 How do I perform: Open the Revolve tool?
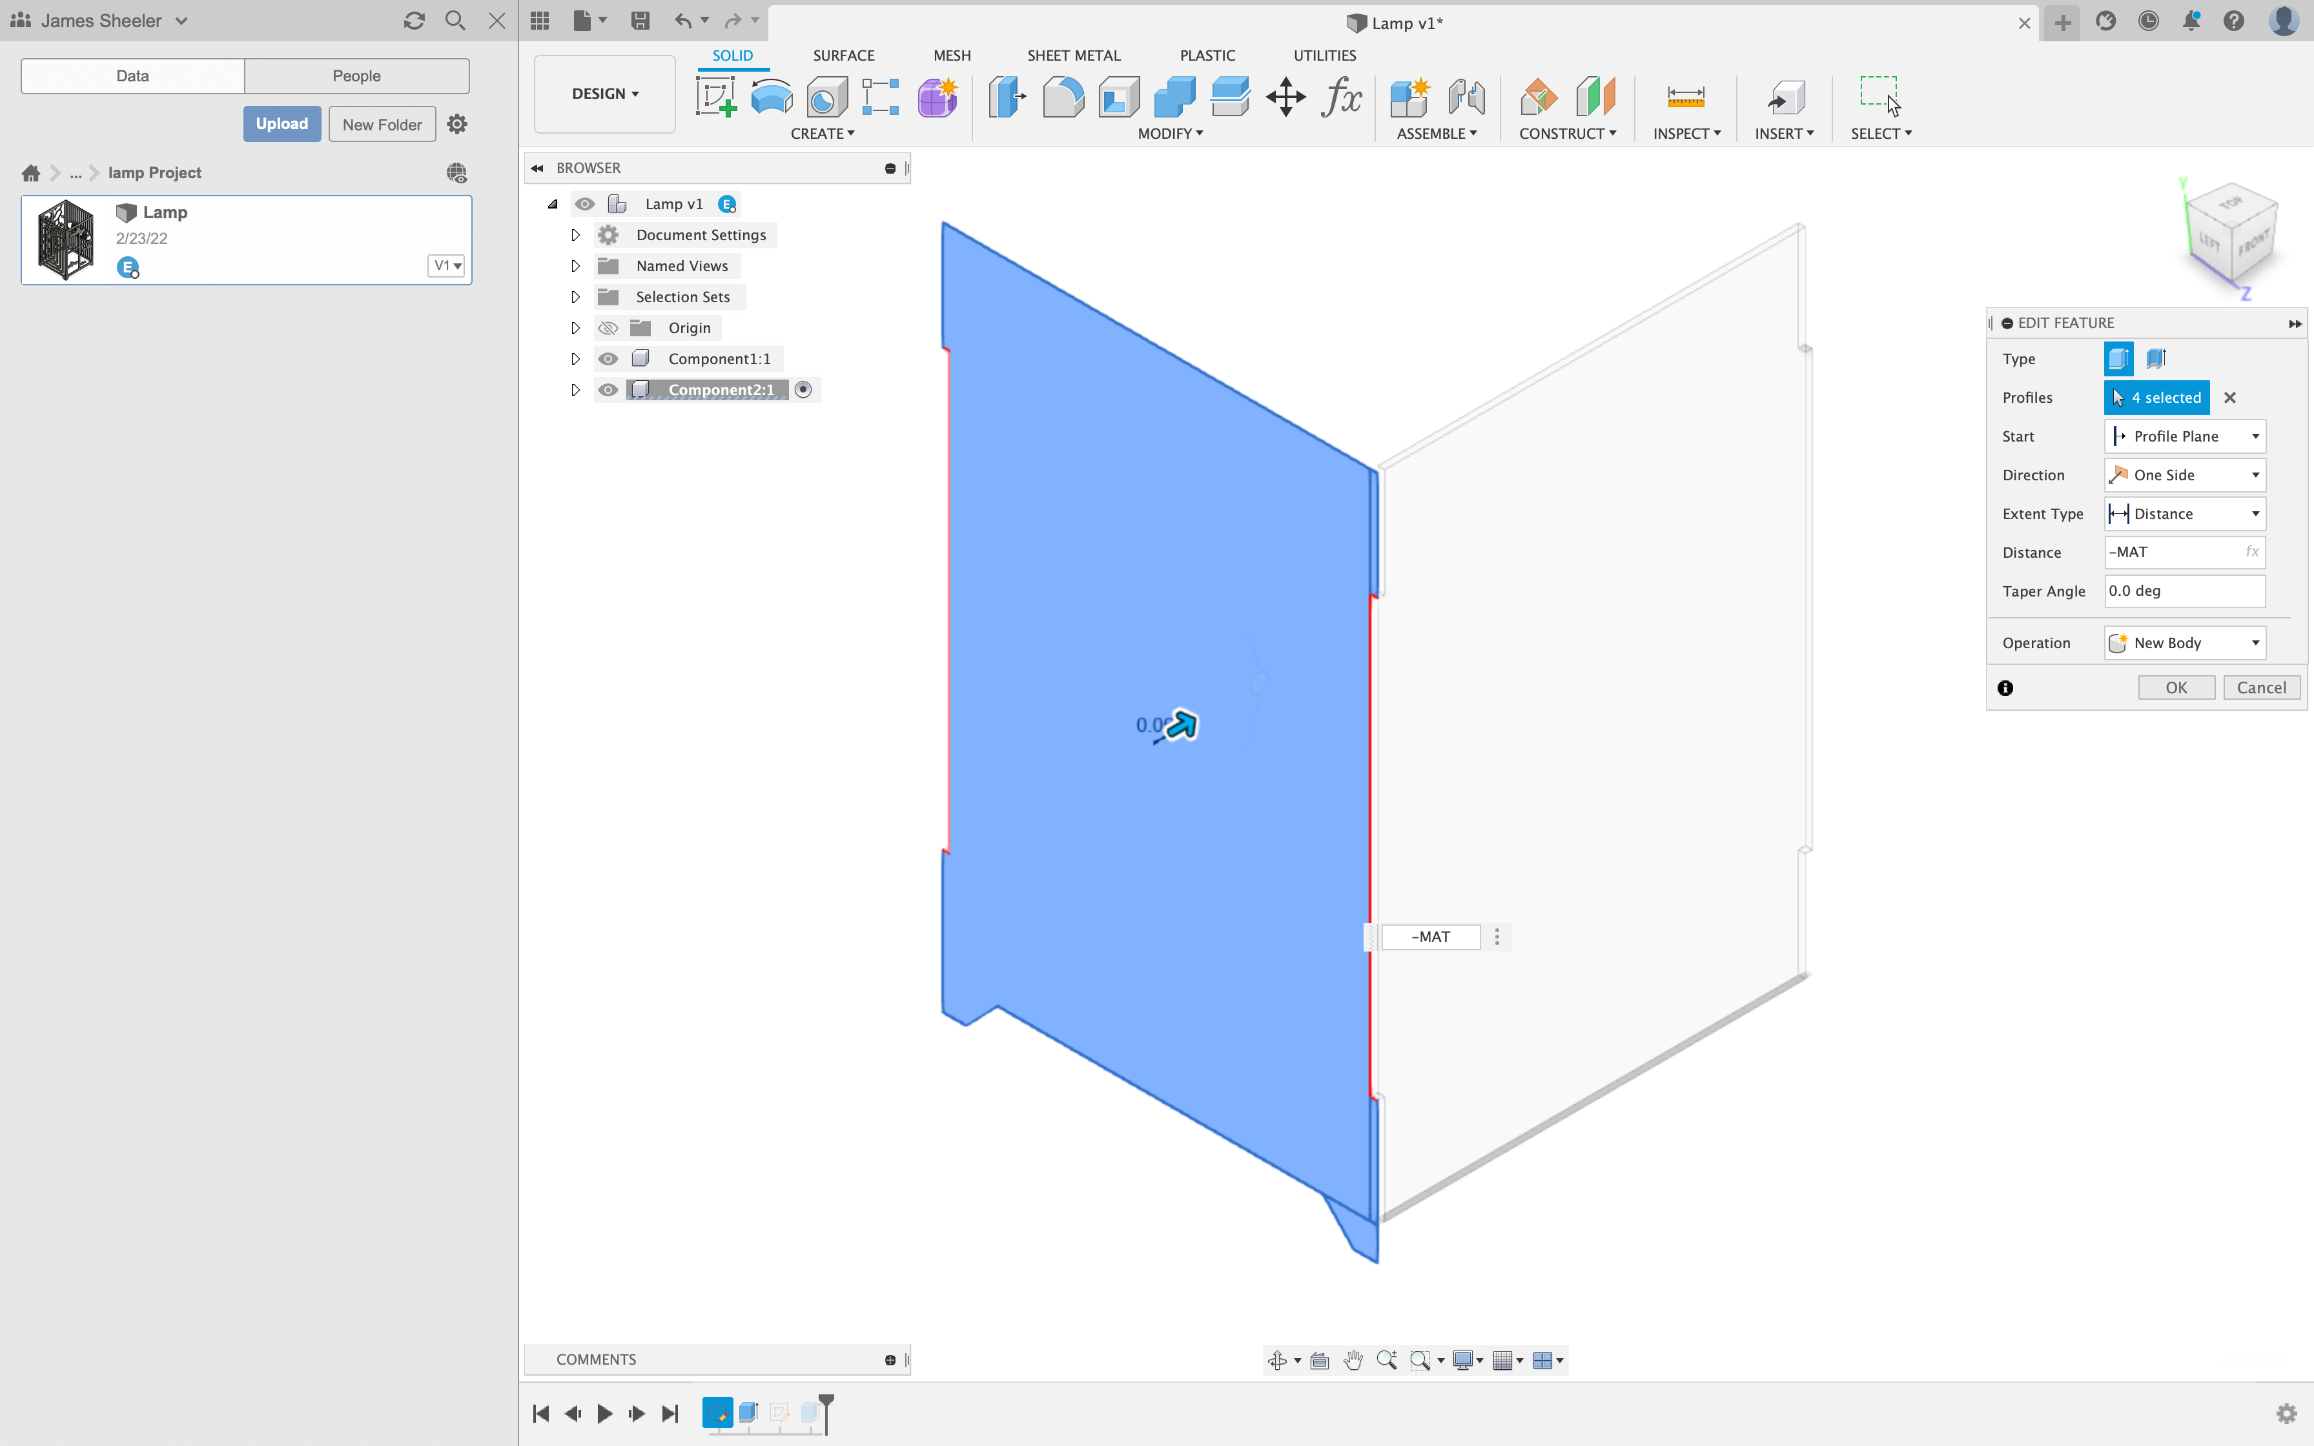(x=771, y=97)
